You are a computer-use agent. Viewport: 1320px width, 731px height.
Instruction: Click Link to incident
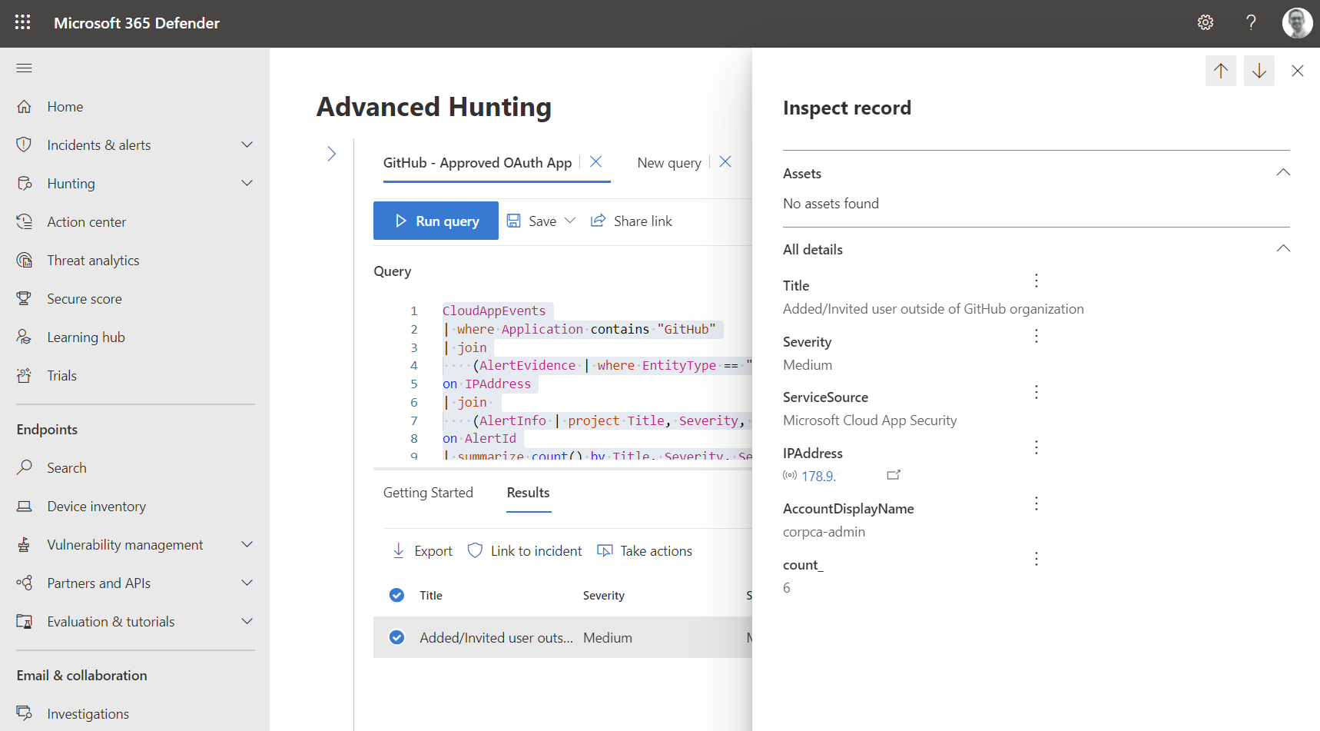coord(525,550)
